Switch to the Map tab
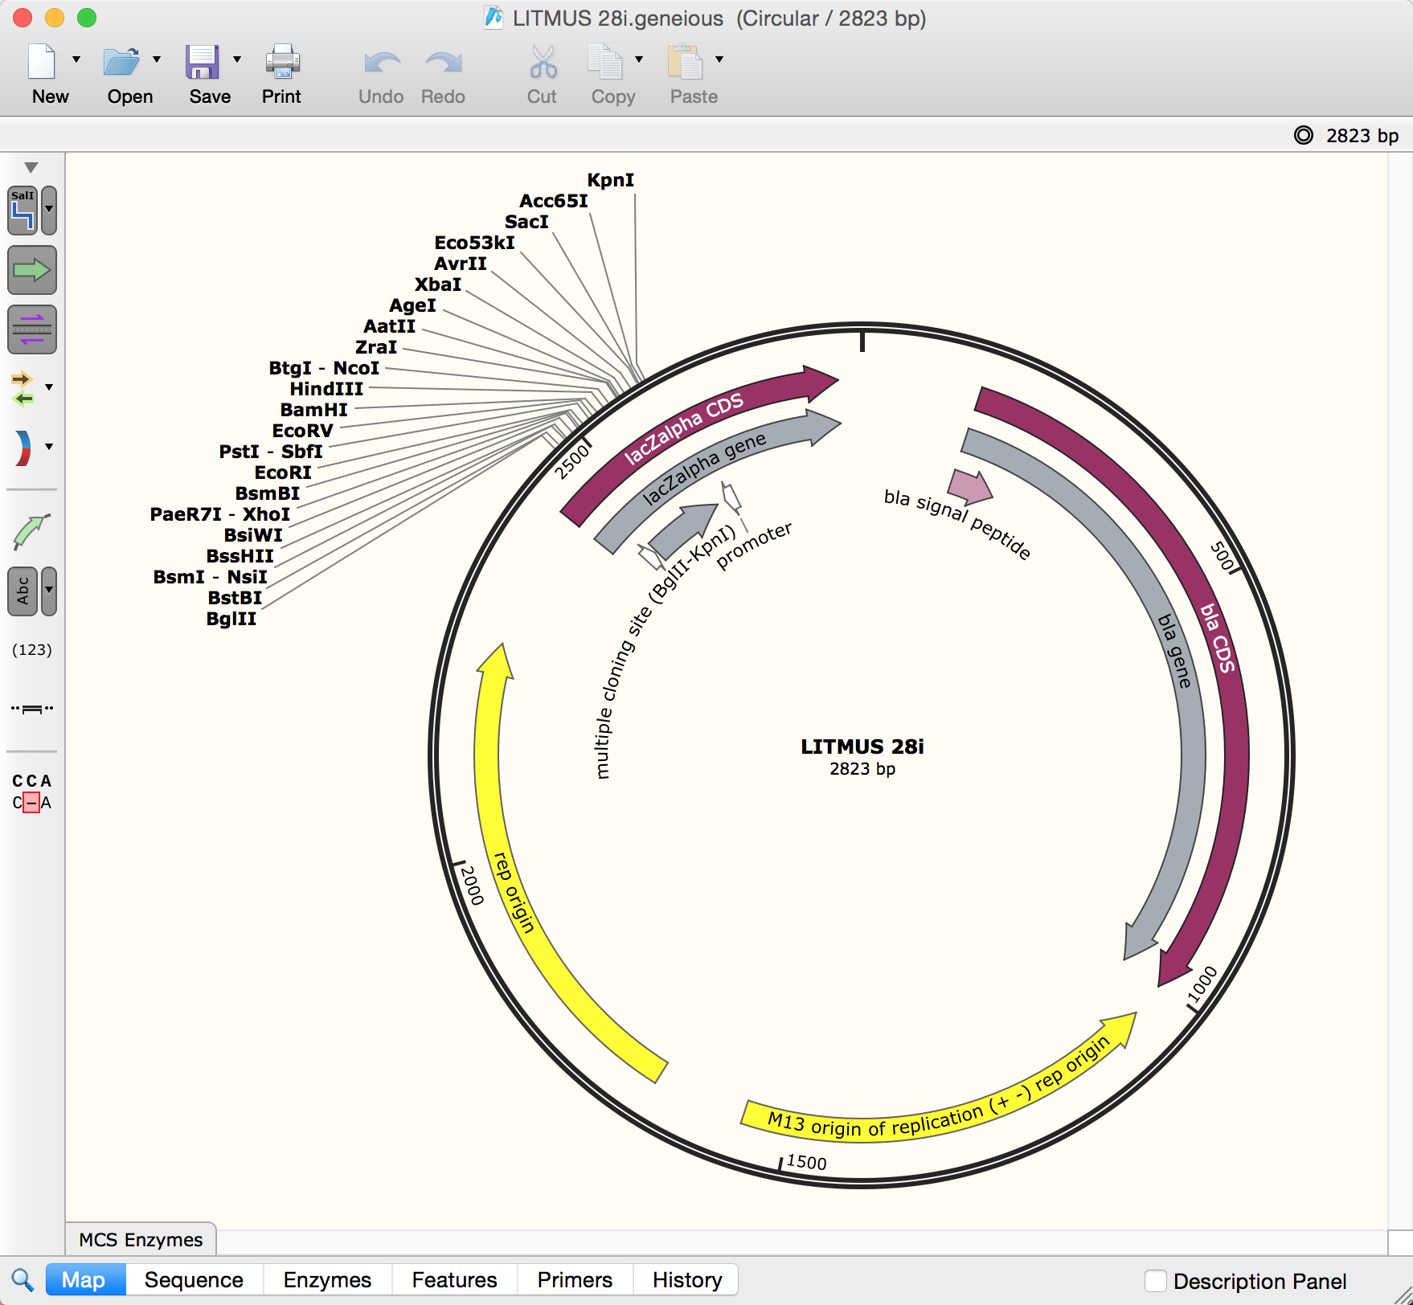 point(84,1279)
